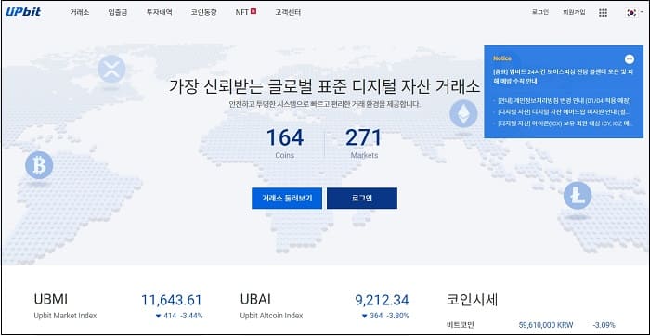This screenshot has height=336, width=650.
Task: Click the Upbit Market Index label
Action: click(x=65, y=316)
